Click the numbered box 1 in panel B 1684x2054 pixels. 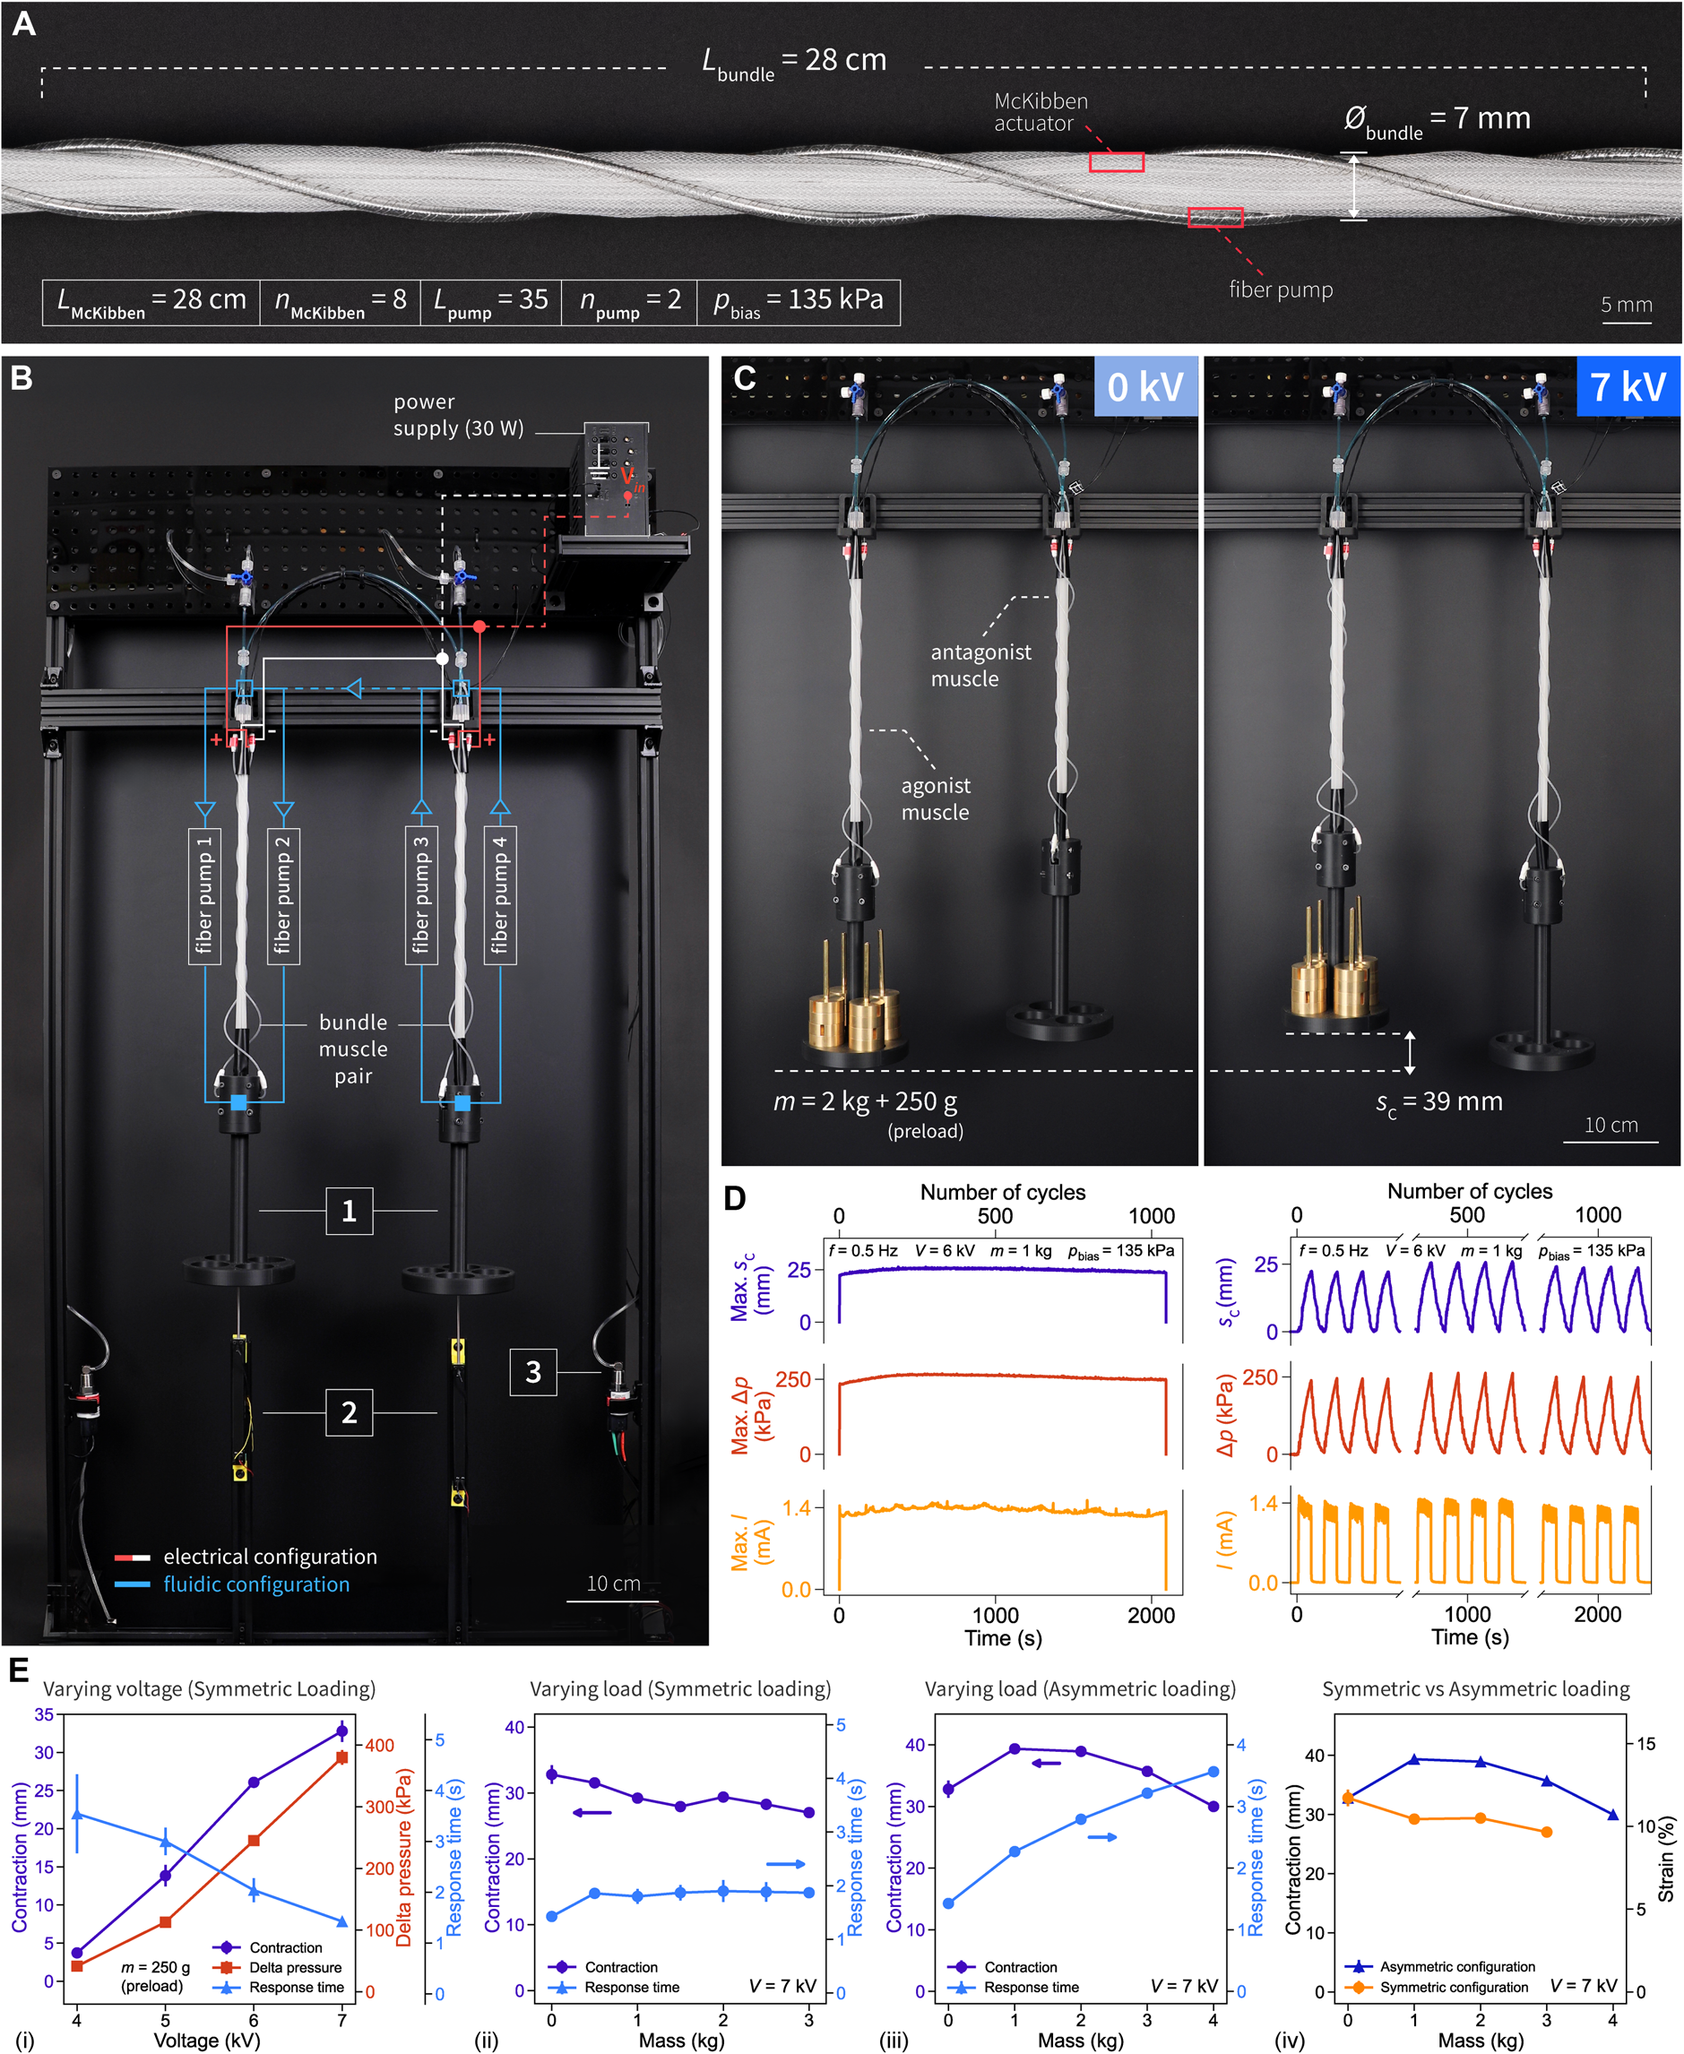pos(350,1211)
